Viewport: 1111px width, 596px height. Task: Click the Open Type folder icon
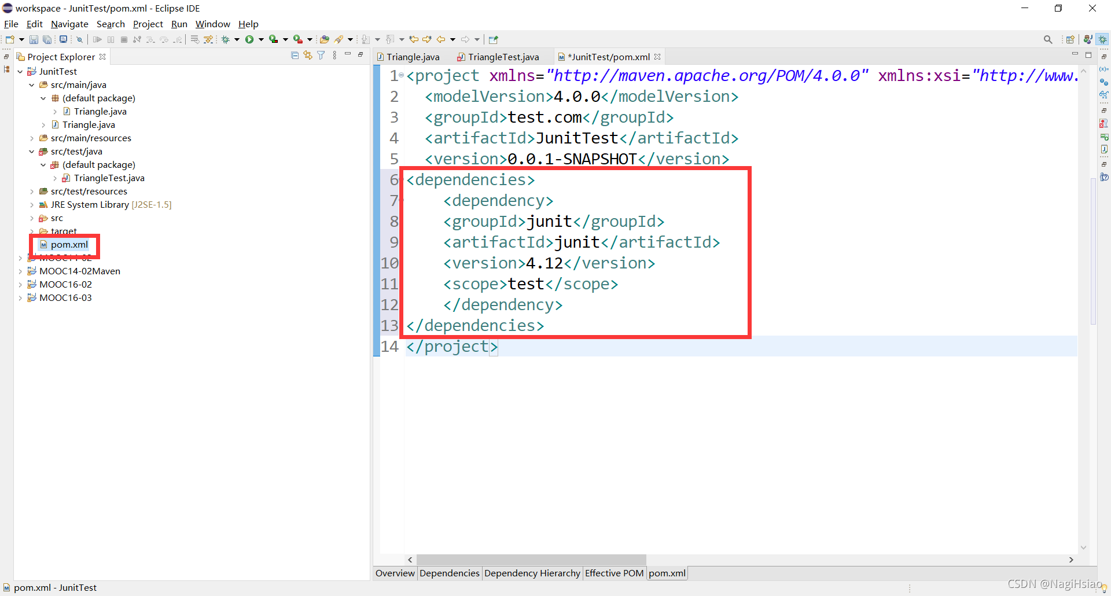[325, 39]
